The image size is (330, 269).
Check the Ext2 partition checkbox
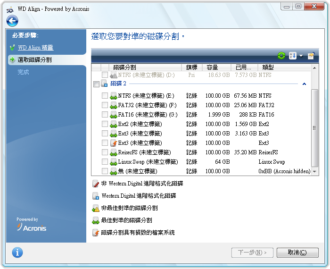[x=105, y=124]
